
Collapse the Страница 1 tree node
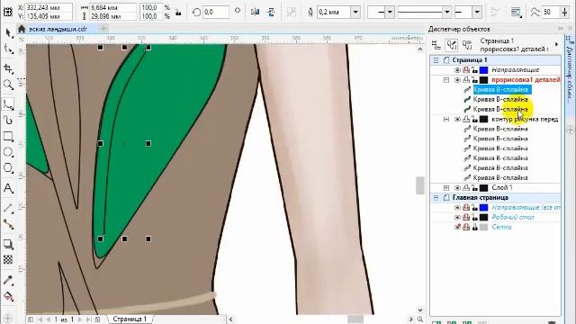point(436,60)
